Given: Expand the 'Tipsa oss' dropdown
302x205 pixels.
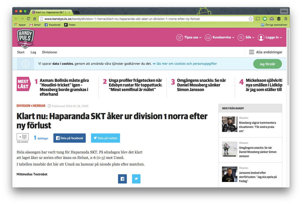Looking at the screenshot, I should (x=189, y=38).
